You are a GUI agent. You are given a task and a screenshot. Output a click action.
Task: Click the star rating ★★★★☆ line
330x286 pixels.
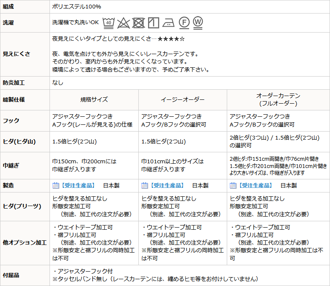tap(118, 39)
